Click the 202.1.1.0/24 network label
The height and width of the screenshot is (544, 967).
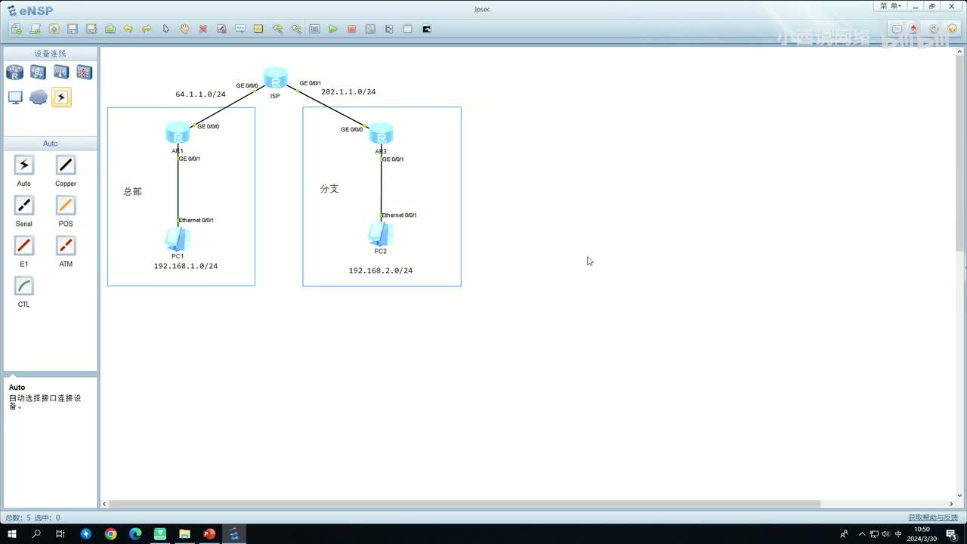point(348,92)
